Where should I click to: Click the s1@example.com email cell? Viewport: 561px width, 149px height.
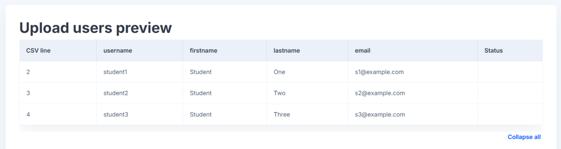413,72
